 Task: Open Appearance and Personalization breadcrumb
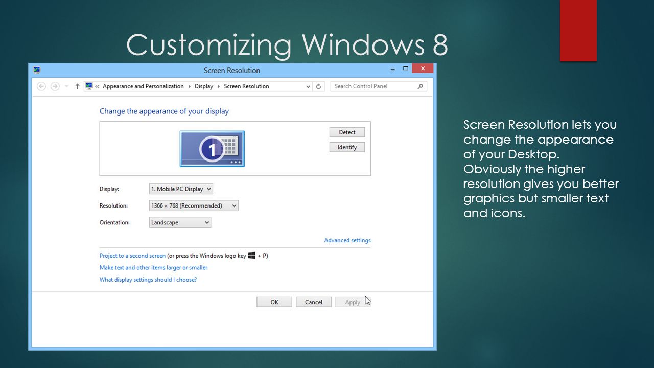(143, 86)
